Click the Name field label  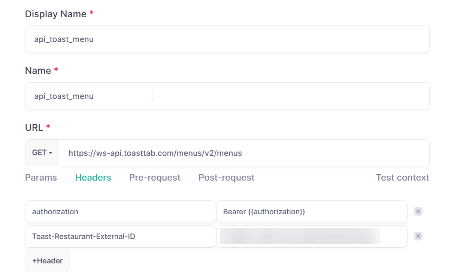(38, 70)
